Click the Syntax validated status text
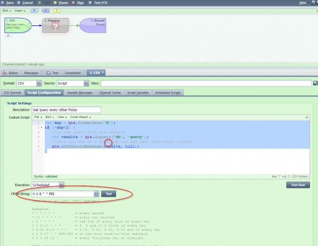The height and width of the screenshot is (246, 318). click(x=46, y=176)
